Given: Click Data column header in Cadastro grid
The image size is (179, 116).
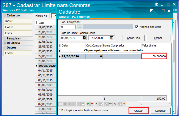Looking at the screenshot, I should pos(73,45).
